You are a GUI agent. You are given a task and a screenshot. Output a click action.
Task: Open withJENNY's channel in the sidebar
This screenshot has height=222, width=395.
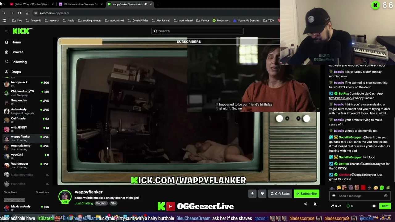pos(27,129)
